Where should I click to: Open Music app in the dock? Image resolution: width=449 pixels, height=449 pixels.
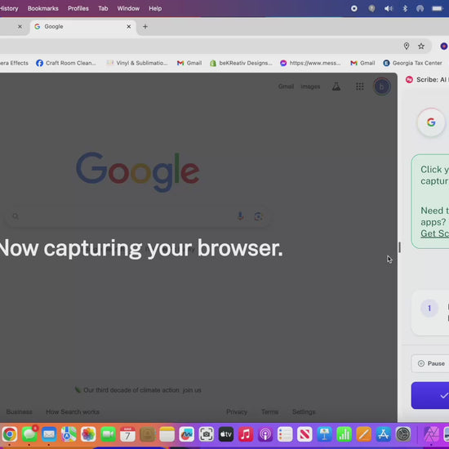tap(246, 434)
